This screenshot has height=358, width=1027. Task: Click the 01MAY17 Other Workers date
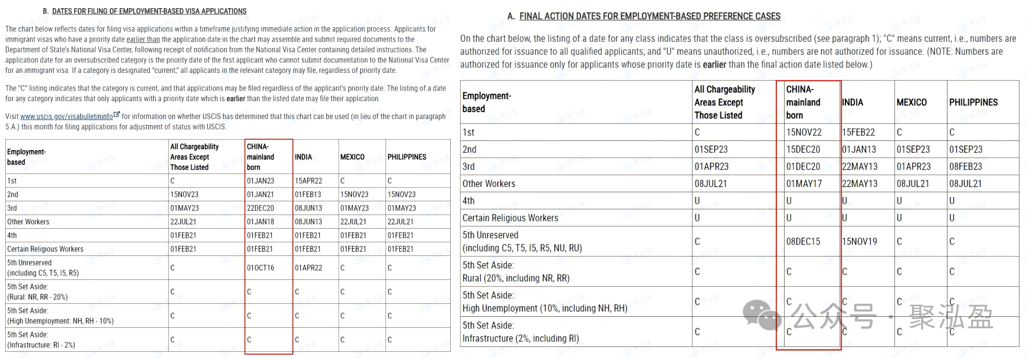(x=804, y=184)
